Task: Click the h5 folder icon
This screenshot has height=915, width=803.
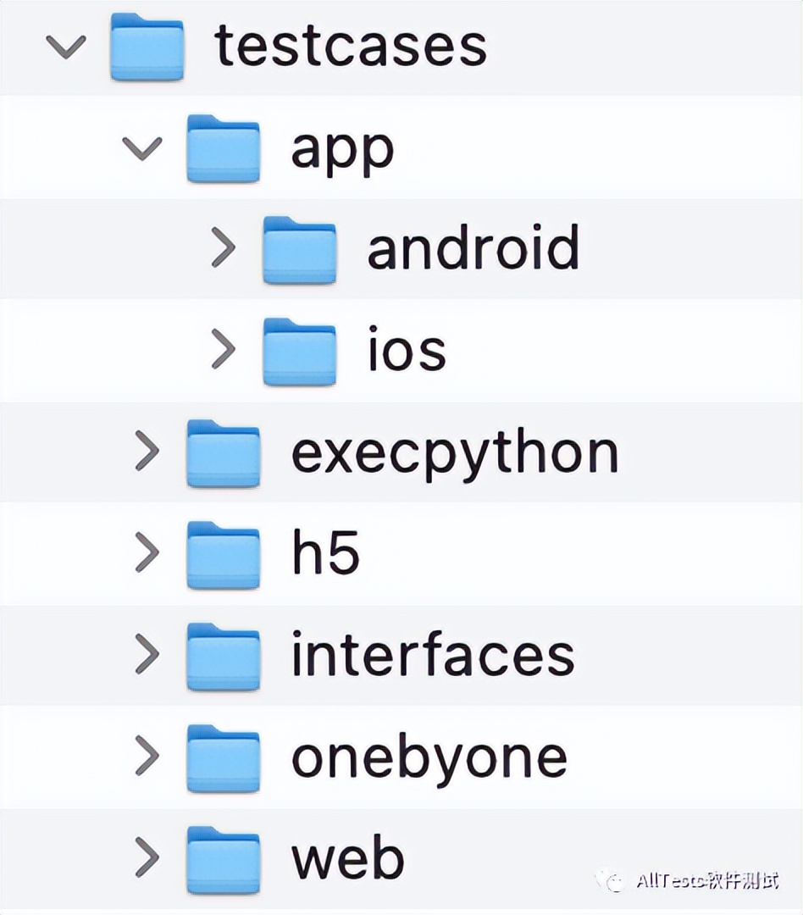Action: coord(223,554)
